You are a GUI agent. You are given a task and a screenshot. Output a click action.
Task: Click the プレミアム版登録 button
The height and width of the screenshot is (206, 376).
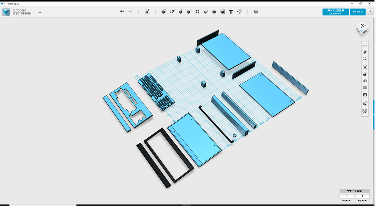pyautogui.click(x=336, y=12)
